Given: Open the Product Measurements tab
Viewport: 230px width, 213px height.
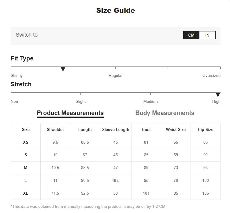Looking at the screenshot, I should (x=70, y=113).
